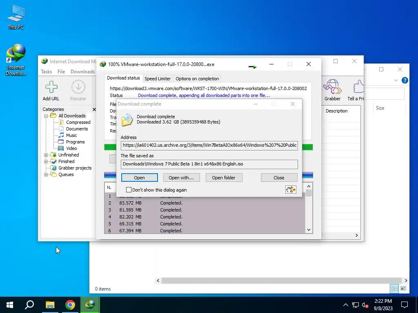The width and height of the screenshot is (418, 313).
Task: Open the notification center icon
Action: tap(405, 305)
